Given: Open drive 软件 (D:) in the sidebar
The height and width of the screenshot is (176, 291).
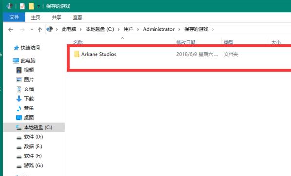Looking at the screenshot, I should (x=34, y=137).
